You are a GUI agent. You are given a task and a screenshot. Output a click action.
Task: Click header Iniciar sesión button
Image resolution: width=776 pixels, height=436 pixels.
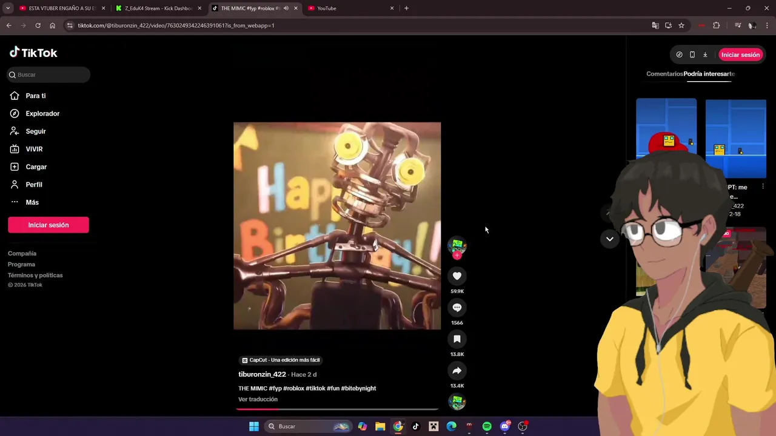tap(740, 54)
